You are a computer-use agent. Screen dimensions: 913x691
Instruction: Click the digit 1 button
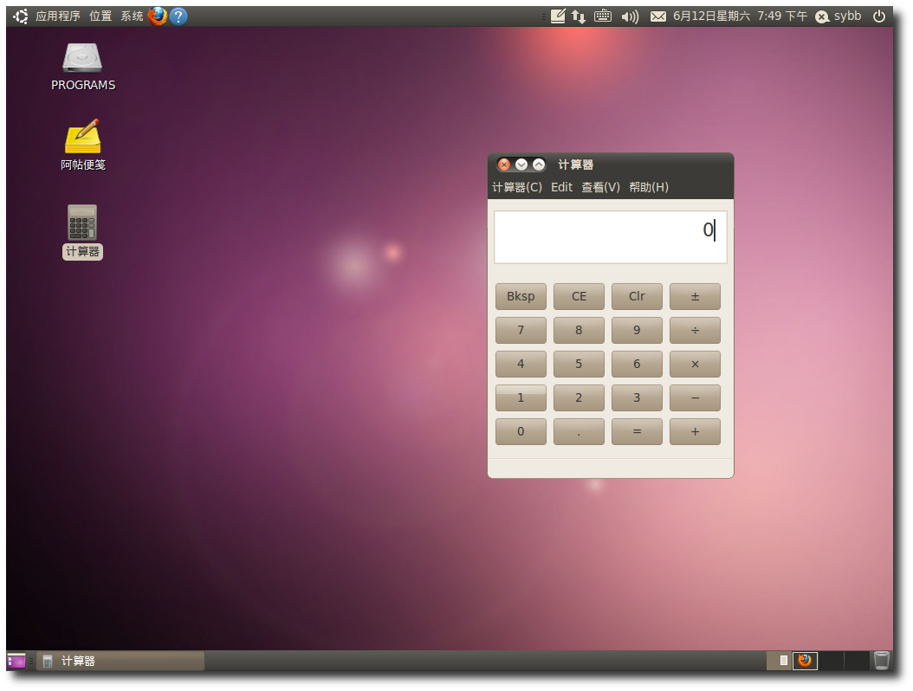click(x=521, y=397)
